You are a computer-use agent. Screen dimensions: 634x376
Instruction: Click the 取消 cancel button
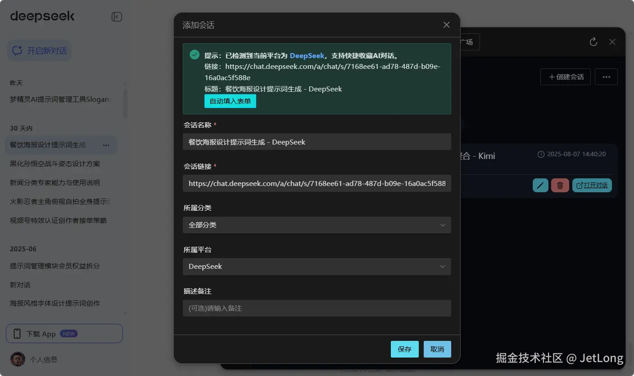[x=437, y=349]
